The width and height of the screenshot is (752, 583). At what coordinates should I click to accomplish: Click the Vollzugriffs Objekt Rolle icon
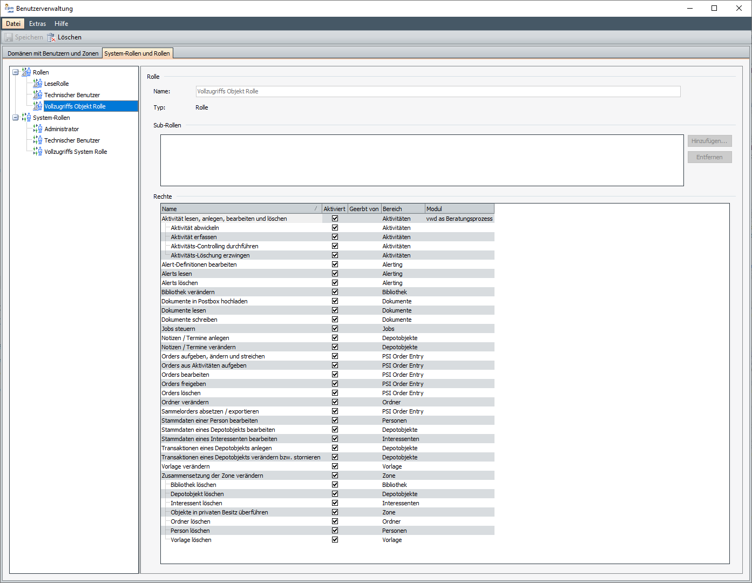click(37, 106)
